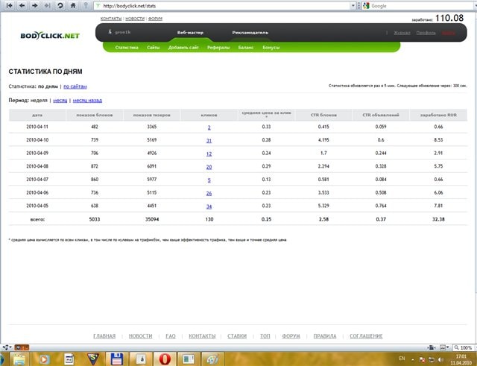The image size is (477, 366).
Task: Select the Баланс menu item
Action: point(245,47)
